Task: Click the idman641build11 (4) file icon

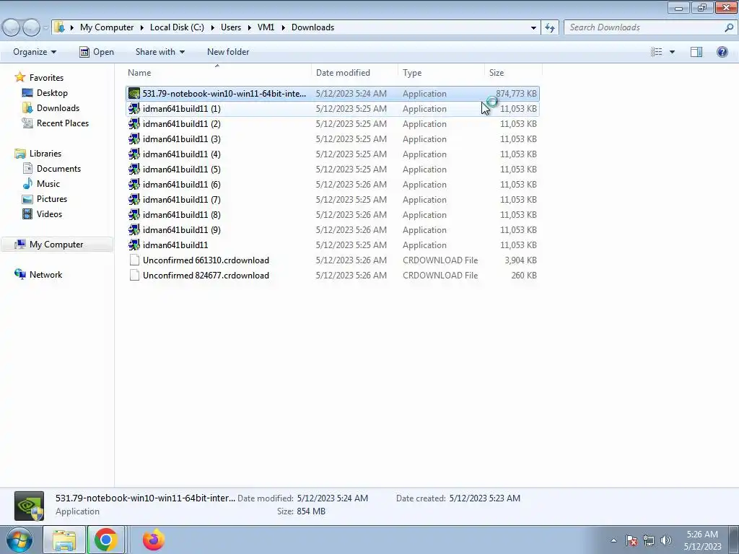Action: (x=134, y=154)
